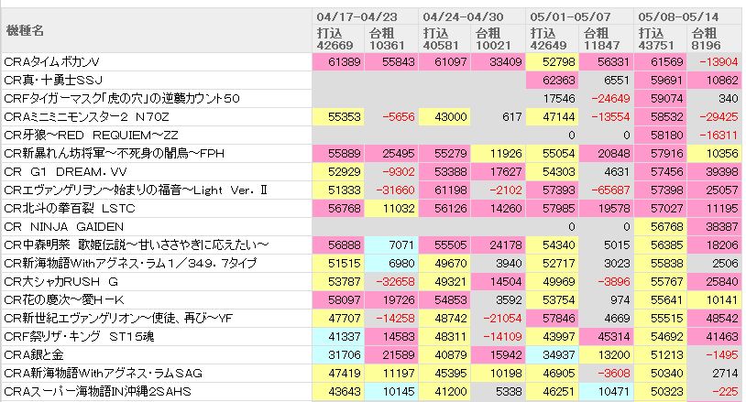The image size is (746, 402).
Task: Click the red -24649 value
Action: tap(606, 98)
